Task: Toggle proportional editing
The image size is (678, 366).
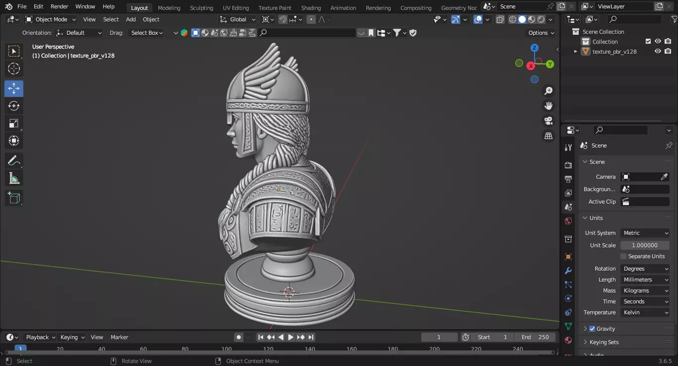Action: click(x=311, y=19)
